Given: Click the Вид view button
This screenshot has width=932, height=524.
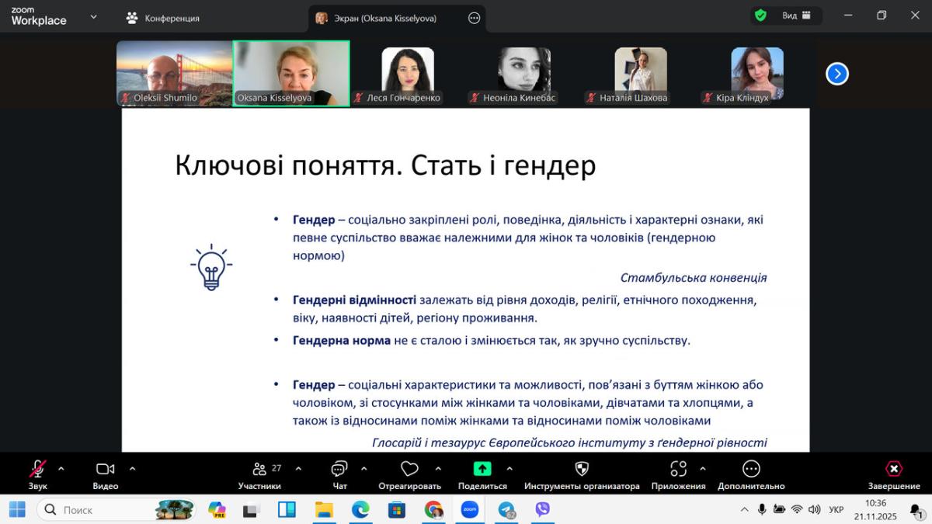Looking at the screenshot, I should pos(796,16).
